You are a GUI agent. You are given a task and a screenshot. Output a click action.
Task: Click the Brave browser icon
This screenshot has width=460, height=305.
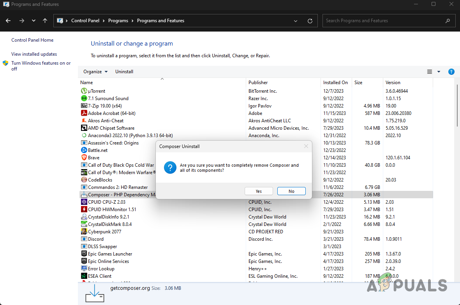84,157
